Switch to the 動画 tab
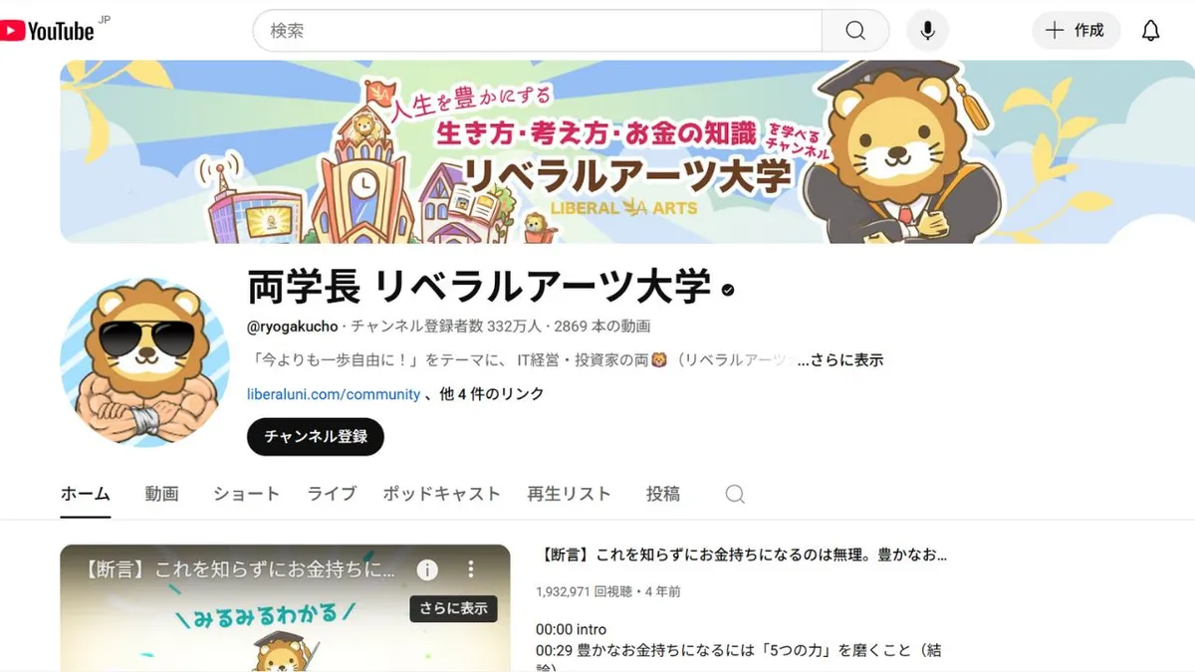This screenshot has height=672, width=1195. 161,494
